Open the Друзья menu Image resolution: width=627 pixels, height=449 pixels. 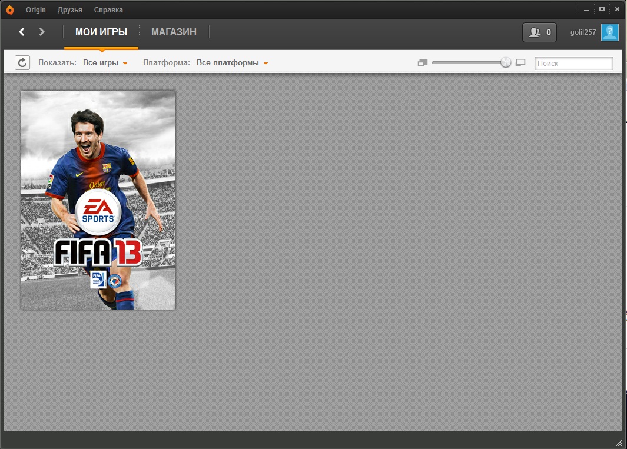coord(69,10)
